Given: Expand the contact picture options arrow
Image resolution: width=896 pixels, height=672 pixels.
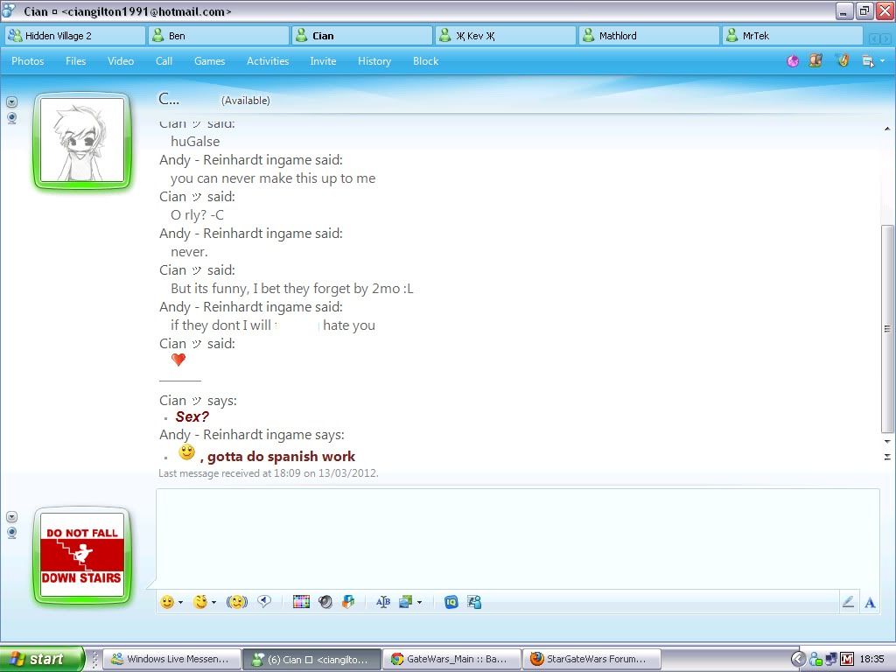Looking at the screenshot, I should coord(12,101).
